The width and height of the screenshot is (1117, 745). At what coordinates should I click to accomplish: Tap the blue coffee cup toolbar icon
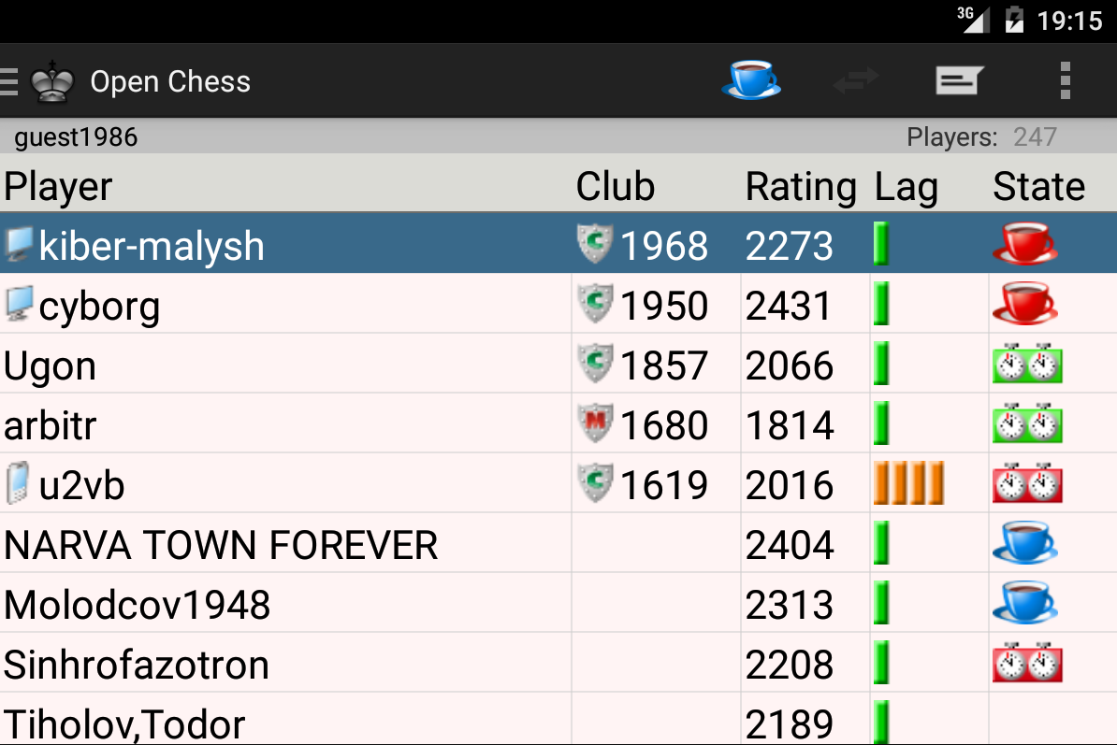751,79
